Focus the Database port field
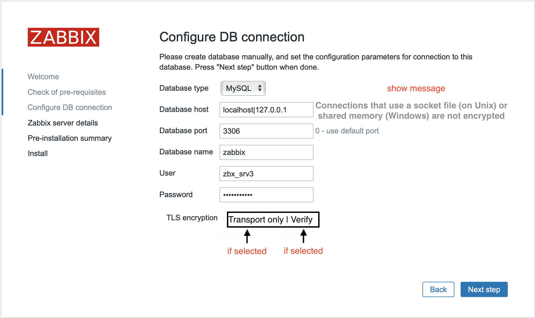 pyautogui.click(x=266, y=131)
